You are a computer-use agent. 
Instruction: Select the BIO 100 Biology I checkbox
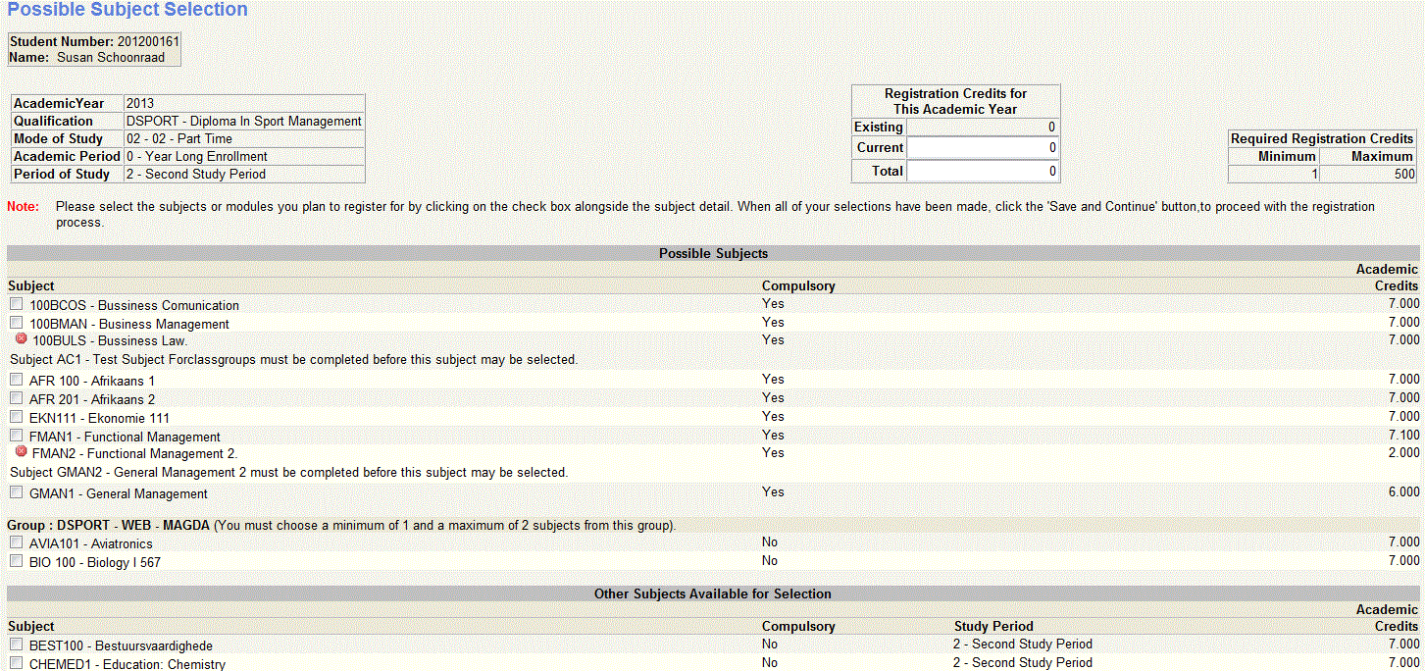coord(16,560)
